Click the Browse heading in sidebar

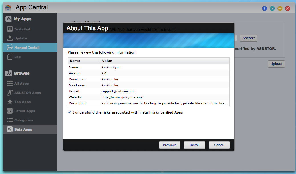coord(22,73)
